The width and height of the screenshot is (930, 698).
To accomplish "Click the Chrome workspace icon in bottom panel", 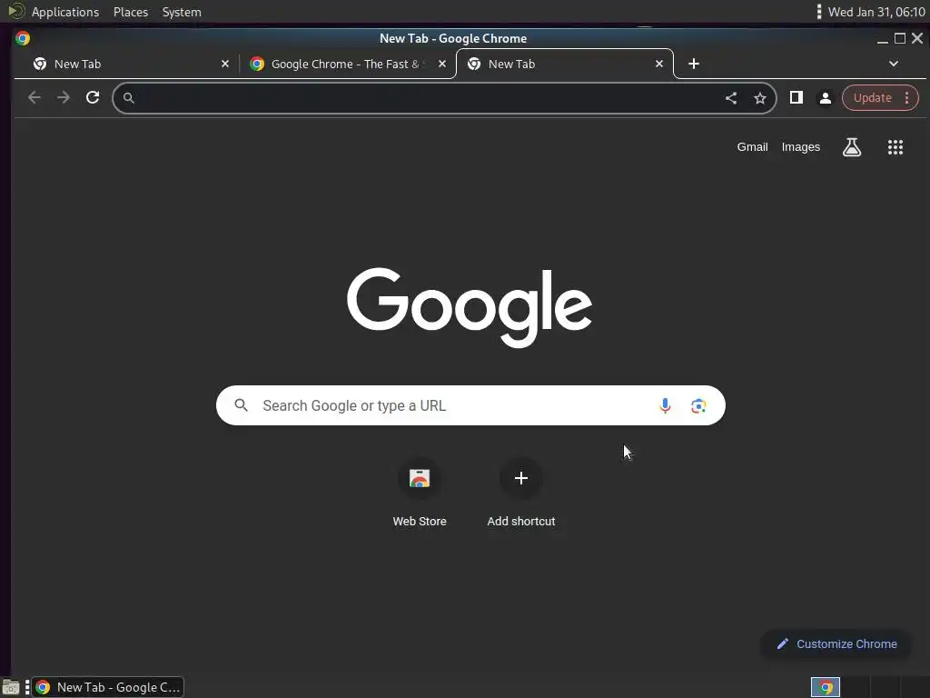I will [825, 687].
